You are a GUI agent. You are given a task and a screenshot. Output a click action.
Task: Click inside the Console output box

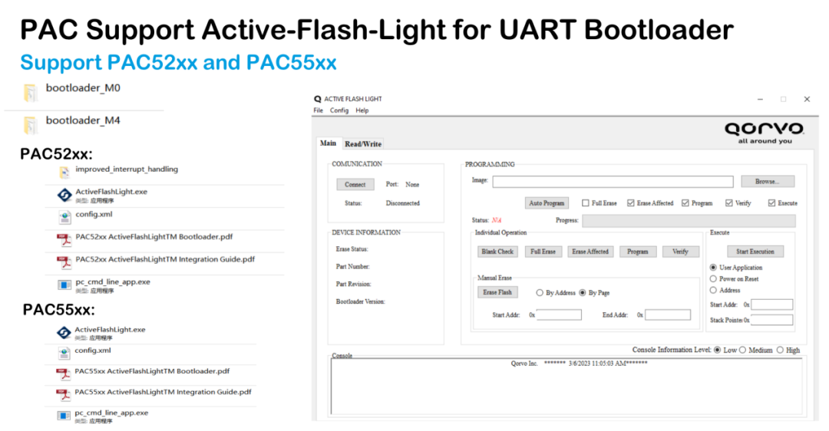point(566,386)
